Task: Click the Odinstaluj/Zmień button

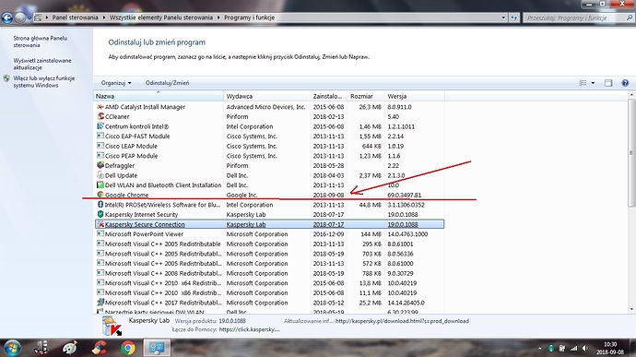Action: (167, 83)
